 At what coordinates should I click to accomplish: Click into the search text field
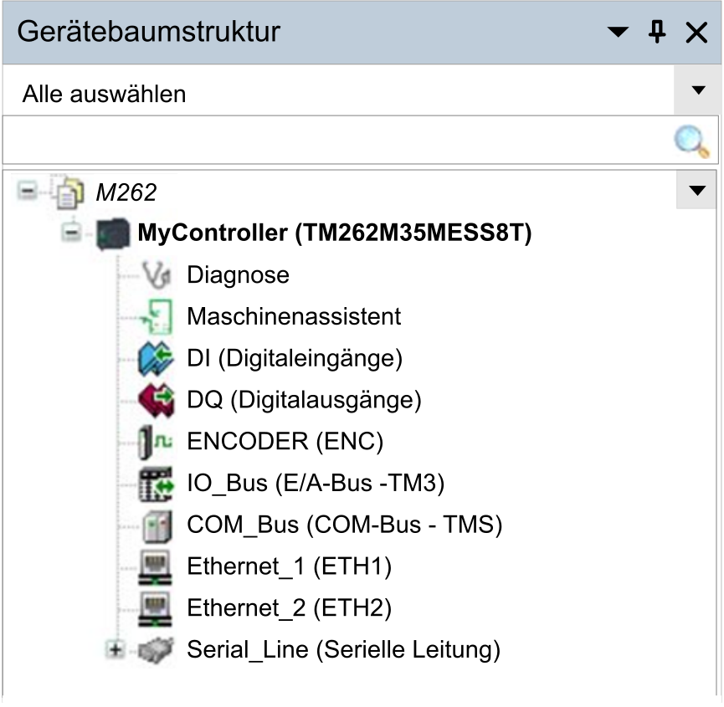[337, 141]
